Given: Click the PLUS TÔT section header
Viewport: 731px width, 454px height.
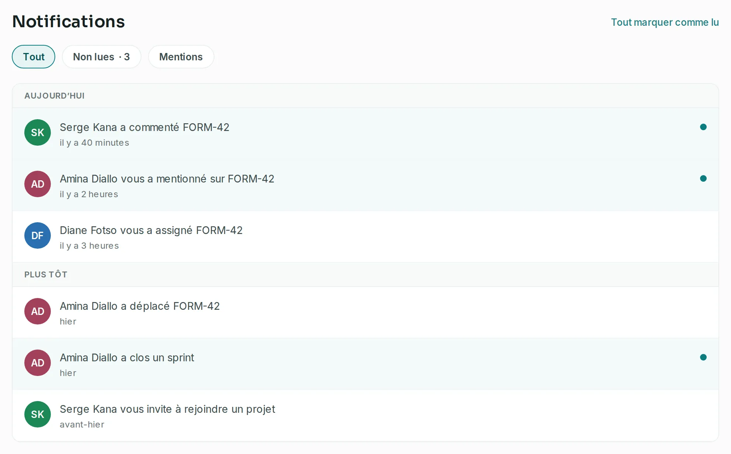Looking at the screenshot, I should 365,274.
